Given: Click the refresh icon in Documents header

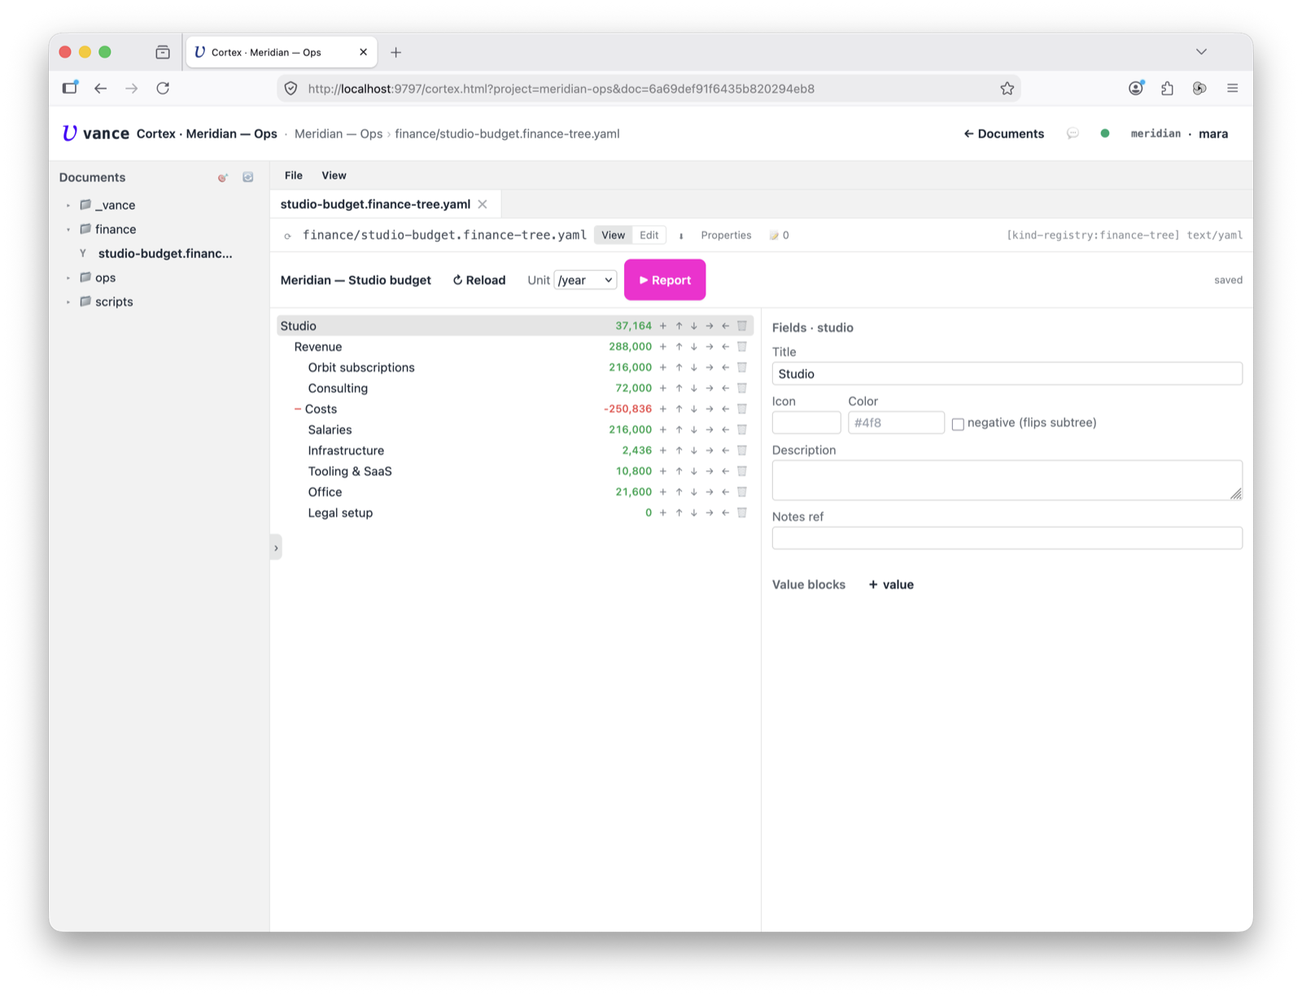Looking at the screenshot, I should (248, 177).
